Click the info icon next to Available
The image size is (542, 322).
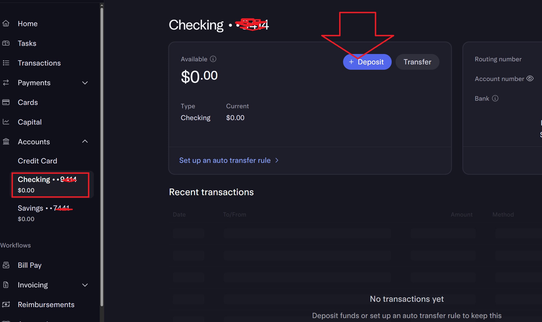tap(213, 59)
